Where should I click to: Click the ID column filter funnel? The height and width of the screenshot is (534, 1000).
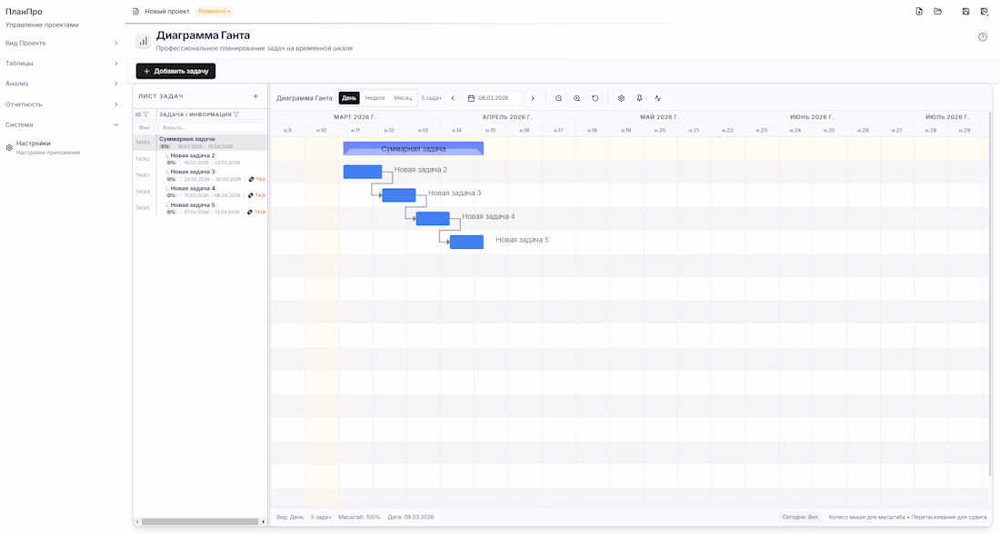[146, 114]
